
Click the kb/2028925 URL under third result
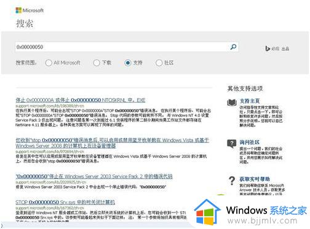click(x=51, y=182)
